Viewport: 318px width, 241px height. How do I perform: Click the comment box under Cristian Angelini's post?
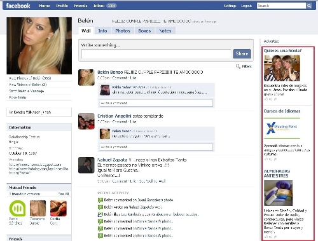[156, 147]
